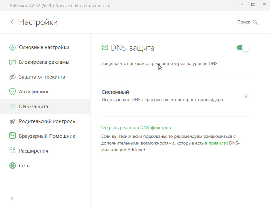Expand DNS server selection chevron arrow
The width and height of the screenshot is (270, 206).
coord(246,96)
